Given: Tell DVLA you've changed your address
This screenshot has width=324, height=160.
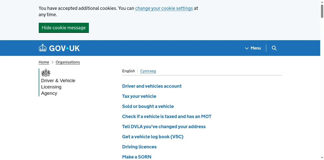Looking at the screenshot, I should tap(164, 127).
